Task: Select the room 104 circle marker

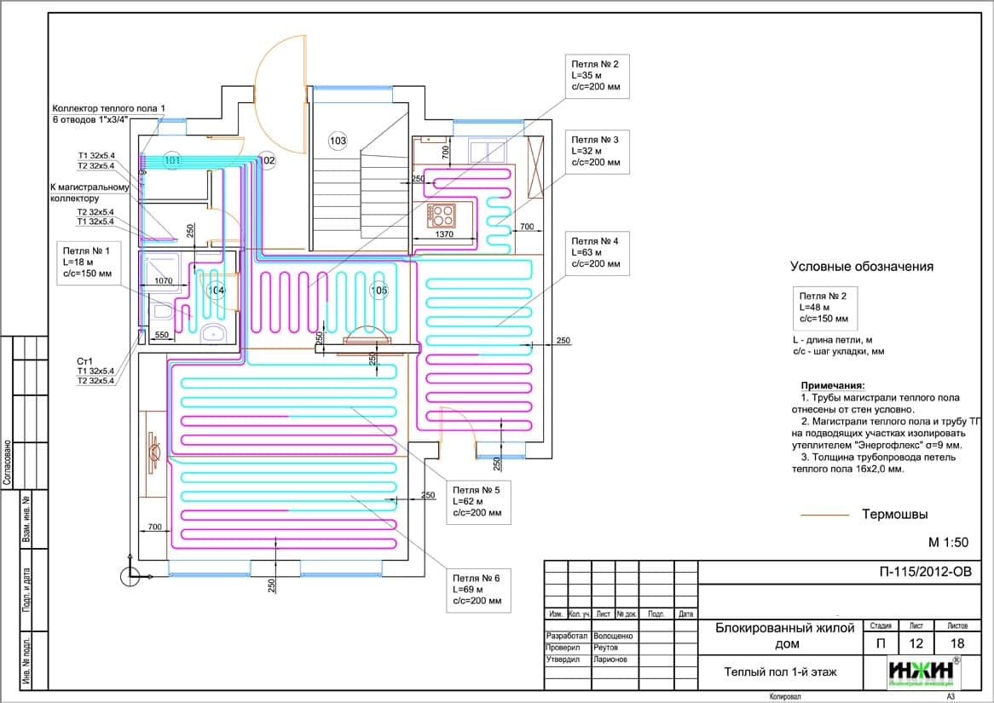Action: click(x=217, y=291)
